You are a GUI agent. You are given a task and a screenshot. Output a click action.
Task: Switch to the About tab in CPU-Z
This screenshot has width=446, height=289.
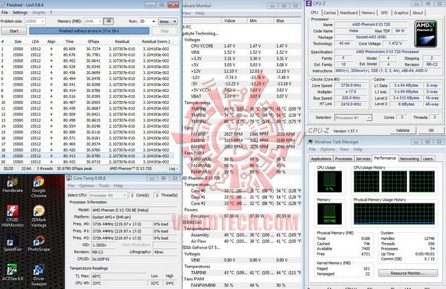coord(418,13)
